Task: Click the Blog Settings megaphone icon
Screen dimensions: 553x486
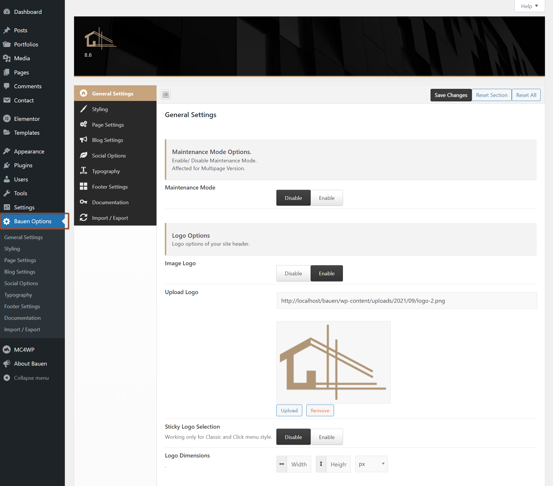Action: pos(84,140)
